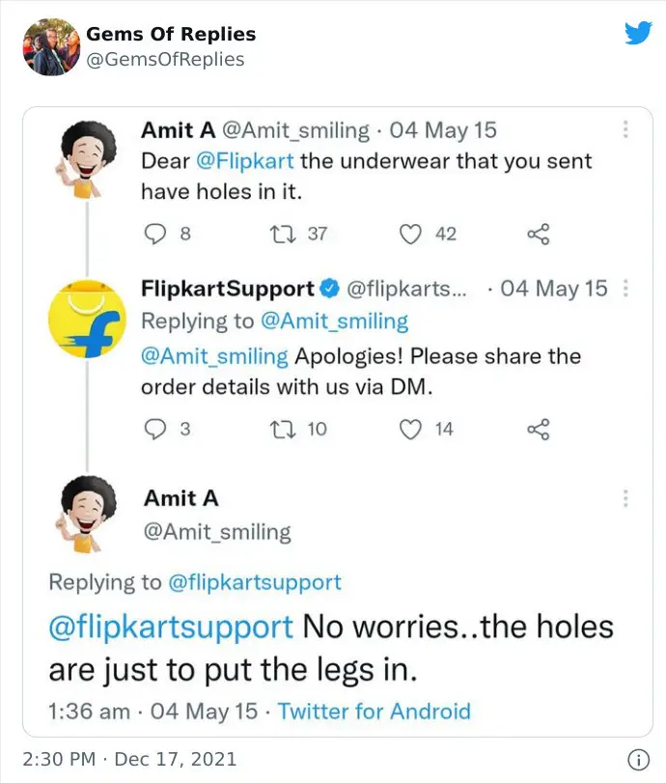Like the first tweet with 42 likes
This screenshot has width=666, height=783.
pos(410,234)
